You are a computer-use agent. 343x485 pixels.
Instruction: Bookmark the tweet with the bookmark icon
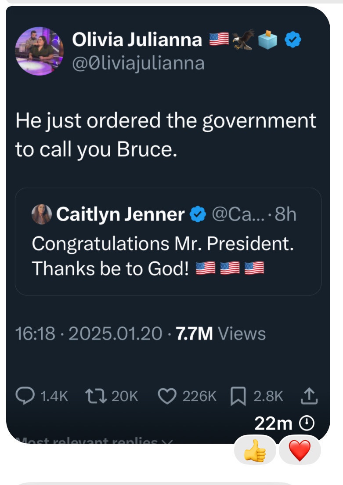(x=238, y=397)
